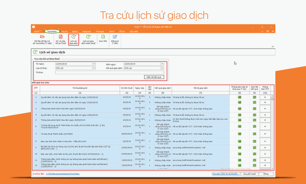Click the sign and submit tax file icon
Image resolution: width=306 pixels, height=184 pixels.
click(x=61, y=37)
